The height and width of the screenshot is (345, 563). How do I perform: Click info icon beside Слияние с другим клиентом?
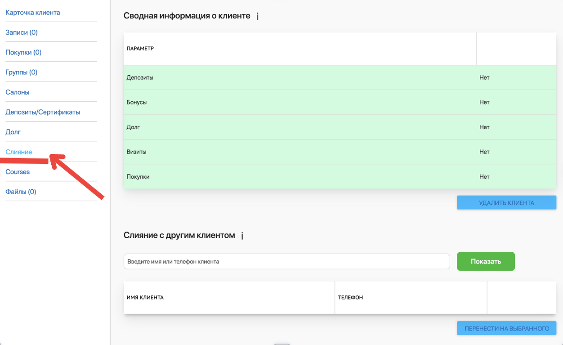[242, 236]
